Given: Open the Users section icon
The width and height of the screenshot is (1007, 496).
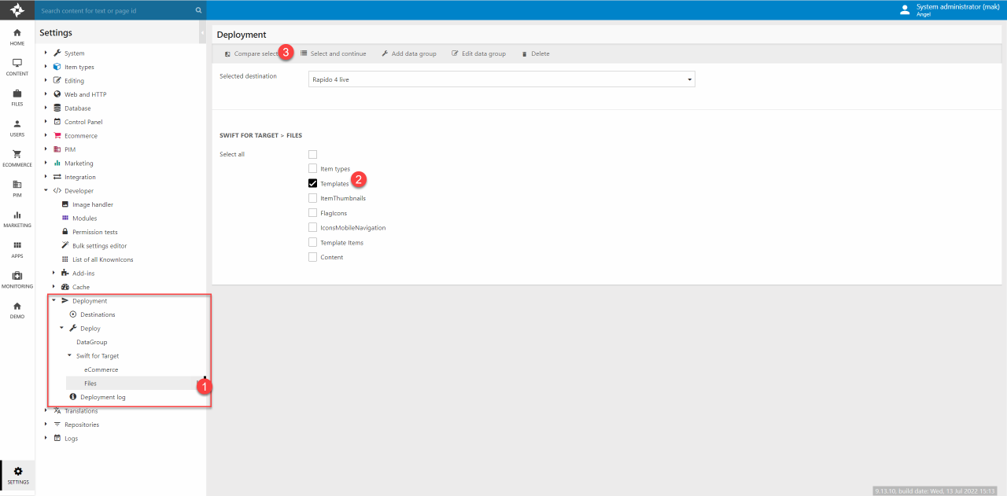Looking at the screenshot, I should tap(17, 127).
